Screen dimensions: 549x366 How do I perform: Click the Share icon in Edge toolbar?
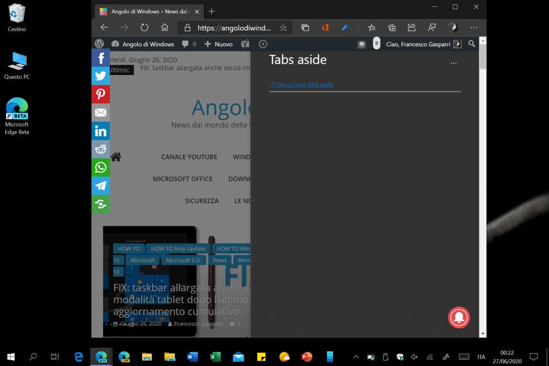click(412, 28)
